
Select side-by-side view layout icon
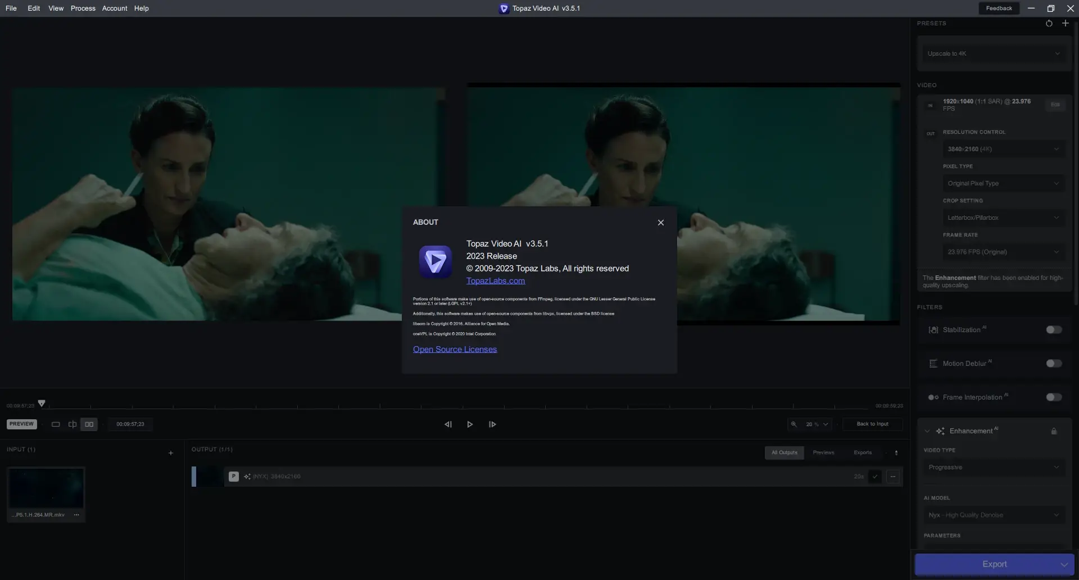click(89, 424)
